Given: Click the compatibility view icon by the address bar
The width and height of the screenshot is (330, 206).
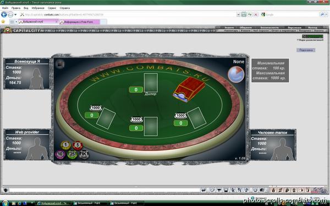Looking at the screenshot, I should pos(244,14).
